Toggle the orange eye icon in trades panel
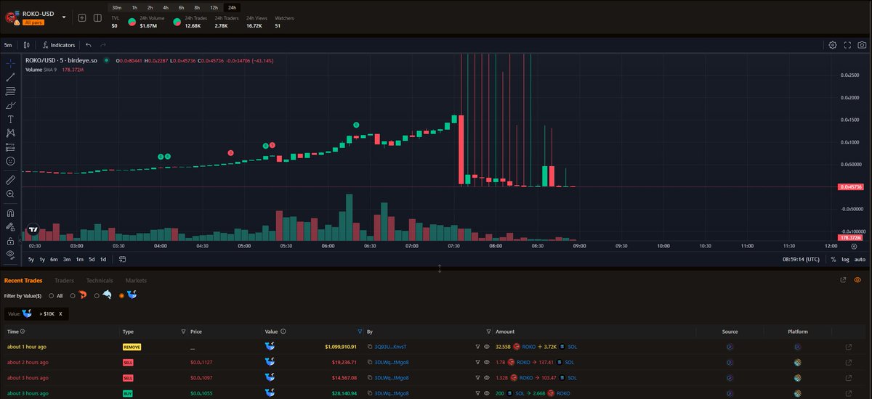872x399 pixels. click(858, 280)
